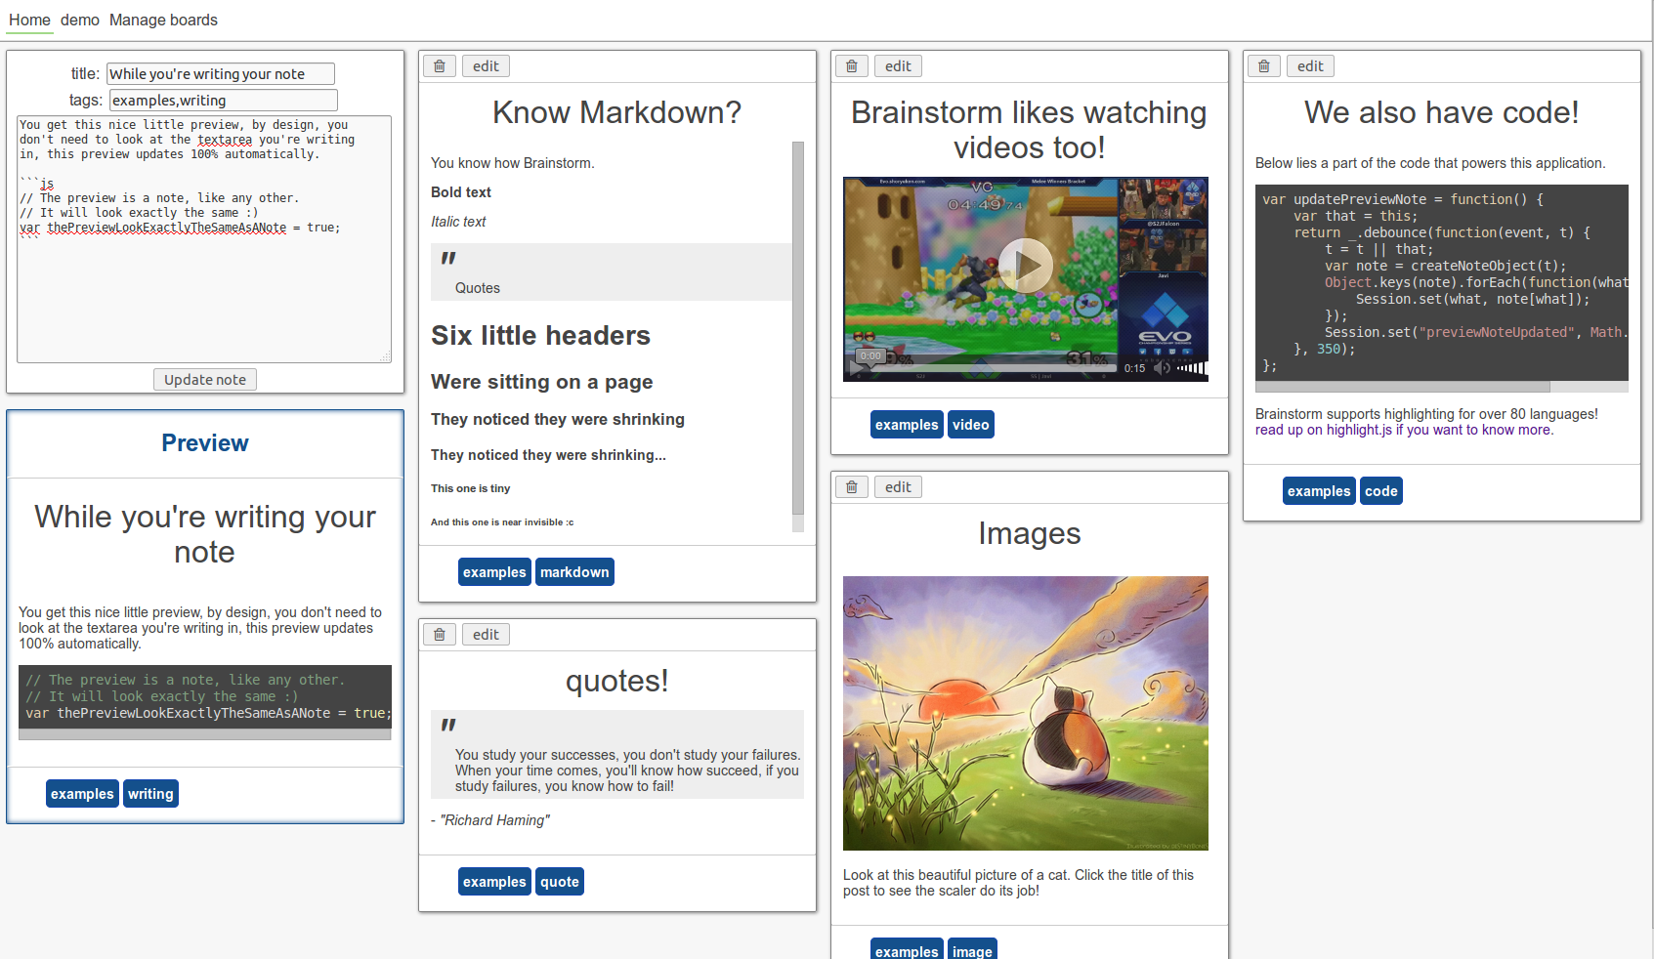
Task: Edit the quotes! note
Action: pos(486,635)
